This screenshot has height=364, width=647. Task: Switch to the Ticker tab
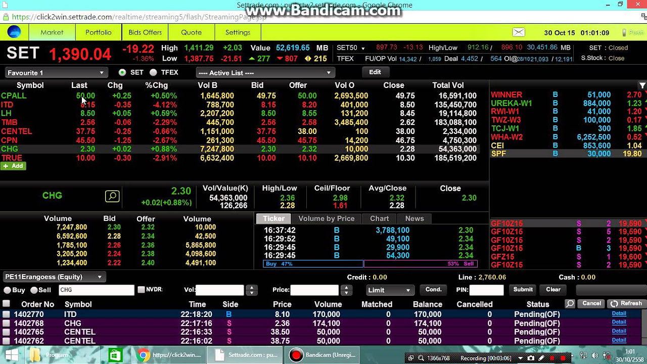(x=273, y=218)
